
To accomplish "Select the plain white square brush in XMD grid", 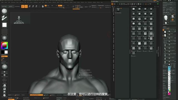I will coord(139,43).
